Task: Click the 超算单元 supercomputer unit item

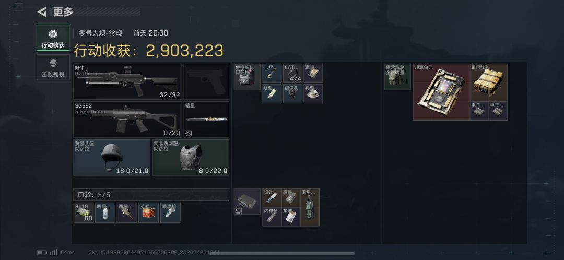Action: 441,92
